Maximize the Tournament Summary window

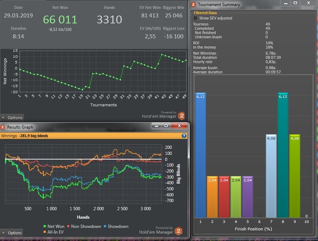point(295,3)
